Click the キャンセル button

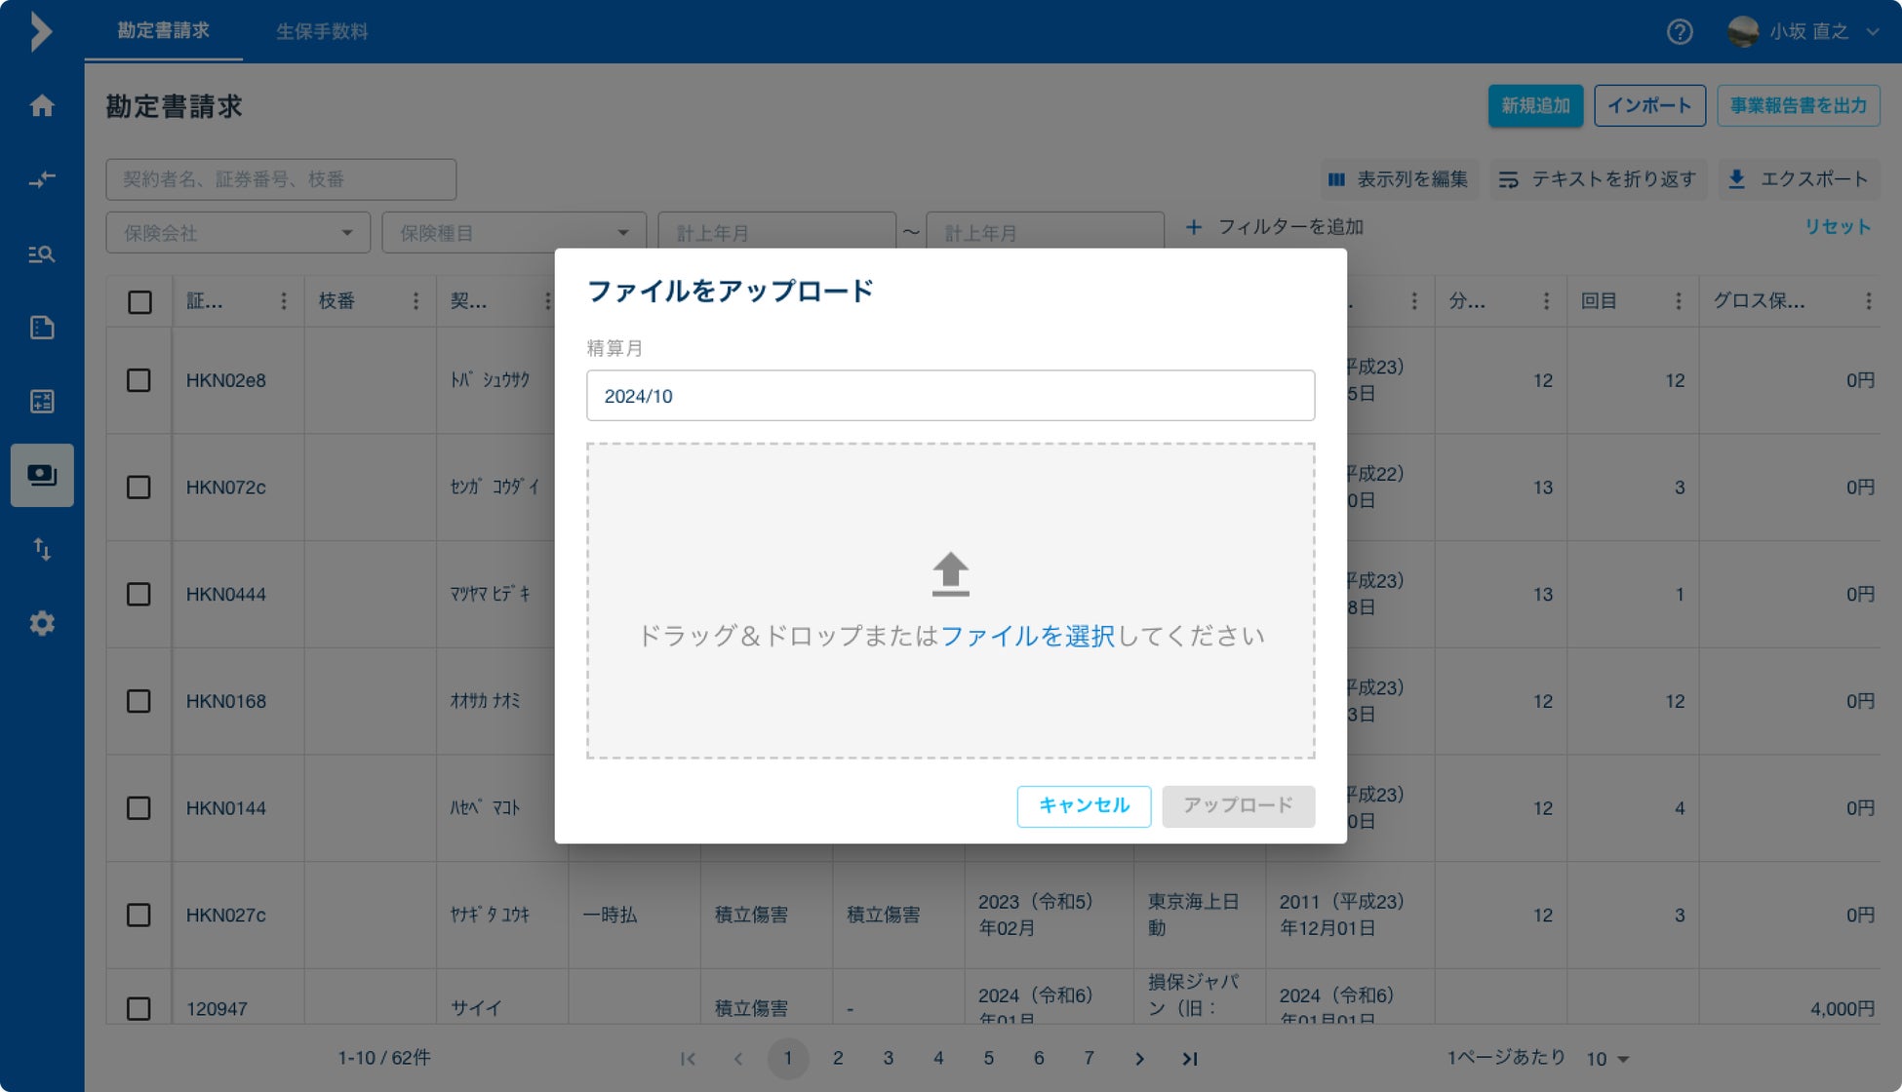[x=1084, y=805]
